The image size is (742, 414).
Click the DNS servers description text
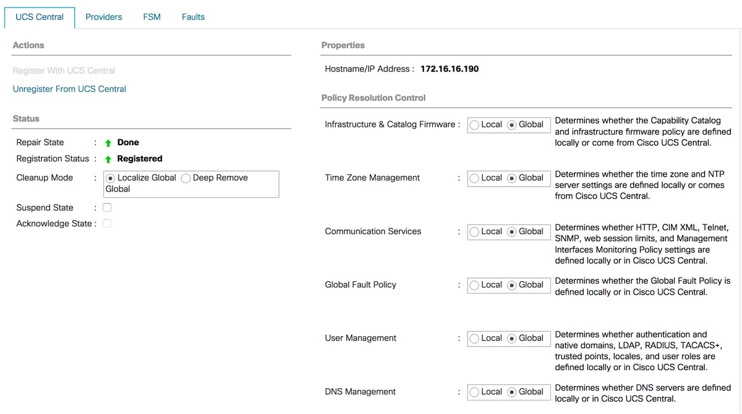click(x=643, y=393)
